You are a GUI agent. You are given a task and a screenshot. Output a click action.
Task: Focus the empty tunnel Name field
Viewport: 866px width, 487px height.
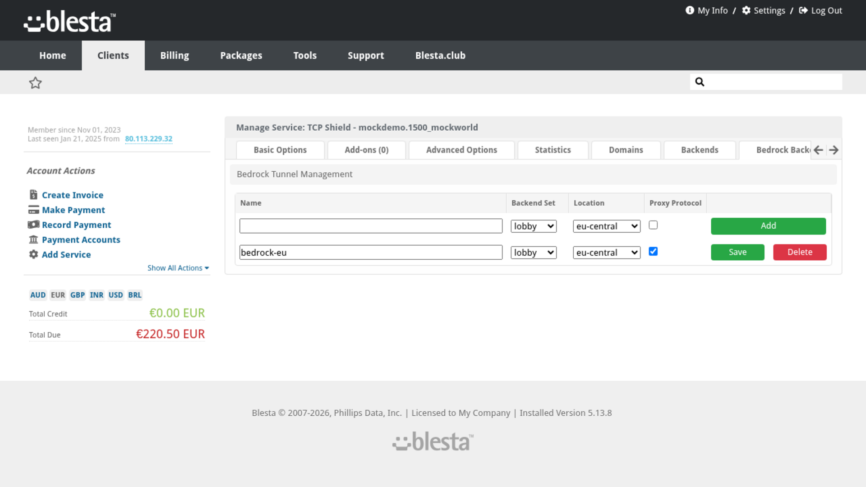(x=371, y=226)
